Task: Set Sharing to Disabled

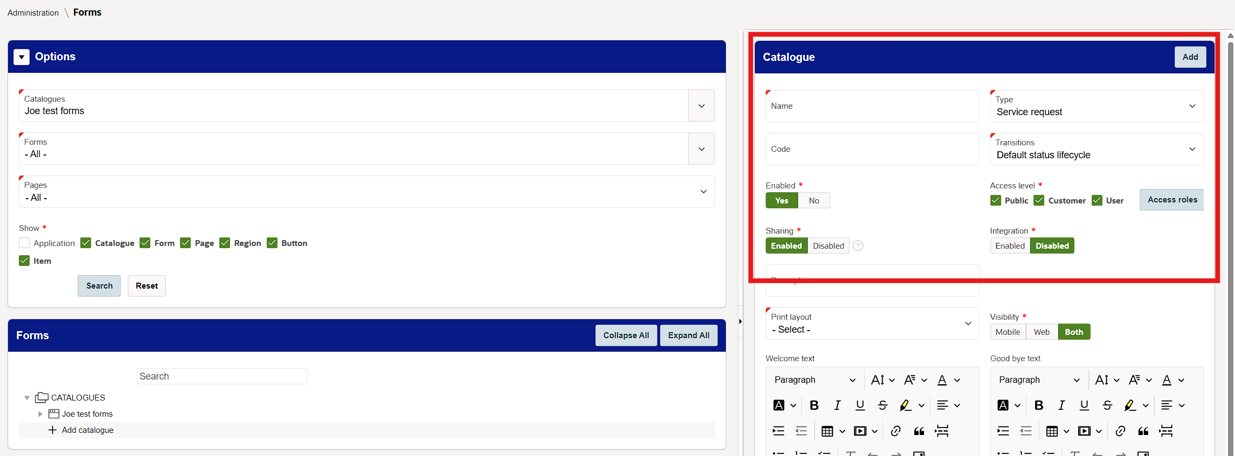Action: [x=828, y=245]
